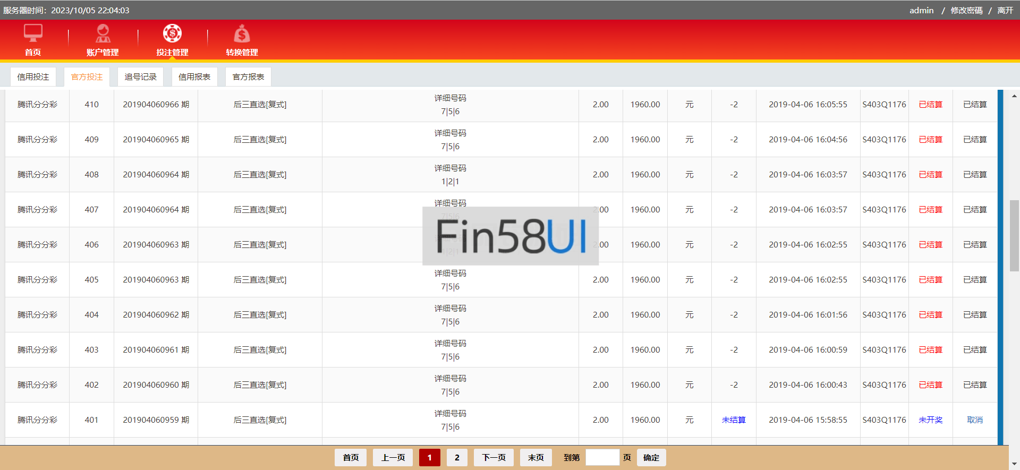Viewport: 1020px width, 470px height.
Task: Cancel bet number 401 via 取消
Action: click(974, 420)
